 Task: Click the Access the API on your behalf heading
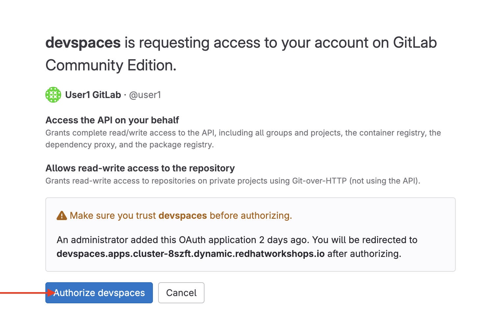[x=112, y=120]
